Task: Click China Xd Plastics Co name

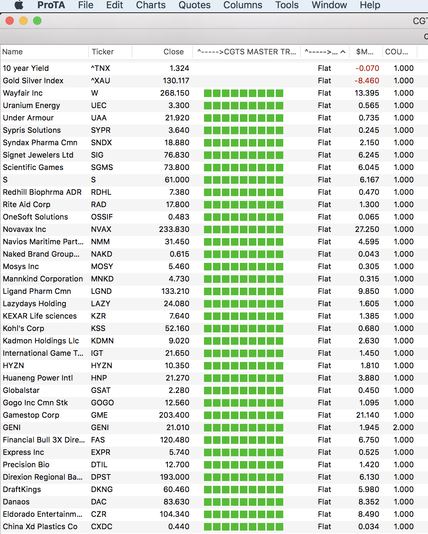Action: 40,527
